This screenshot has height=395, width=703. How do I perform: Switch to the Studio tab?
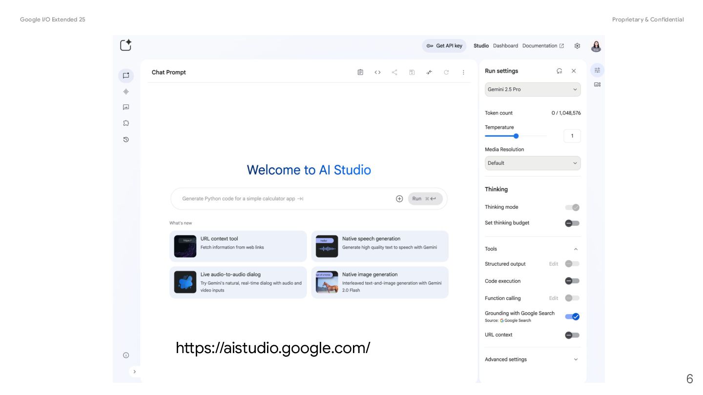coord(481,46)
